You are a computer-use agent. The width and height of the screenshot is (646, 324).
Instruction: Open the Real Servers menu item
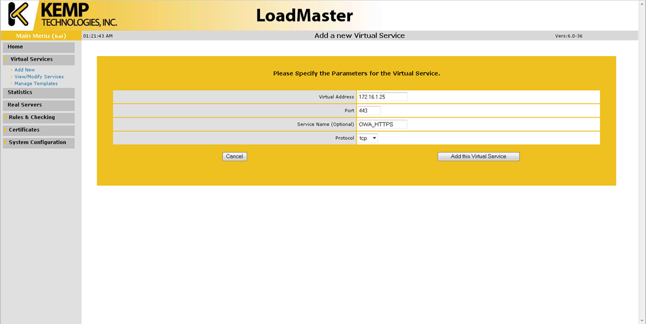click(x=38, y=105)
